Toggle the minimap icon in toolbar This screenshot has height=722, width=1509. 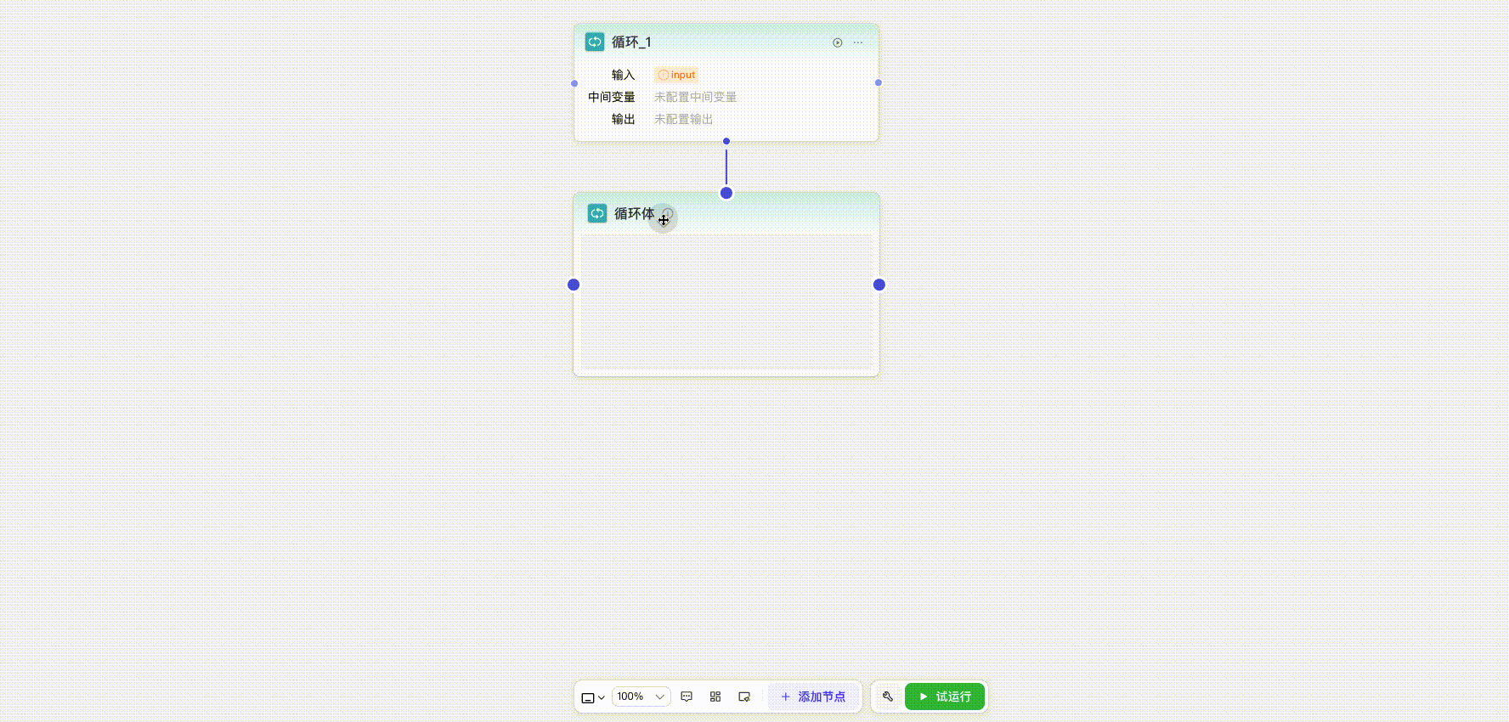pyautogui.click(x=744, y=697)
